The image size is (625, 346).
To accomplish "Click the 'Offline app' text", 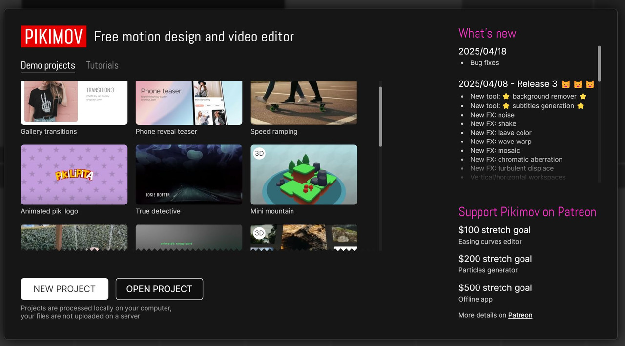I will tap(476, 299).
